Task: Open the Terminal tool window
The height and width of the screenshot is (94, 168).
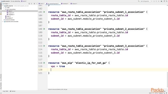Action: point(13,91)
